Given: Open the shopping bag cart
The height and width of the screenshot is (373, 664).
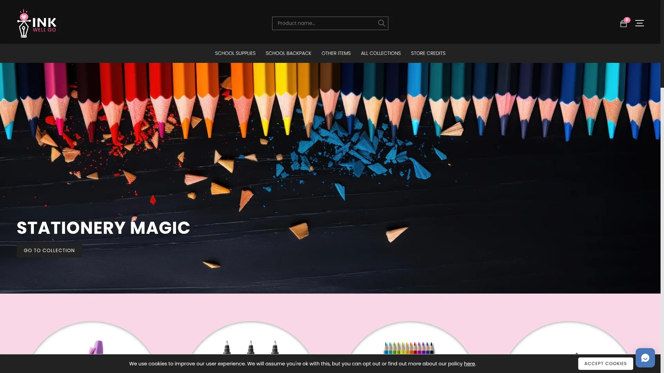Looking at the screenshot, I should [624, 23].
